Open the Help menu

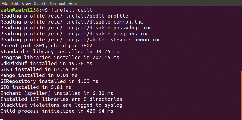click(x=73, y=4)
